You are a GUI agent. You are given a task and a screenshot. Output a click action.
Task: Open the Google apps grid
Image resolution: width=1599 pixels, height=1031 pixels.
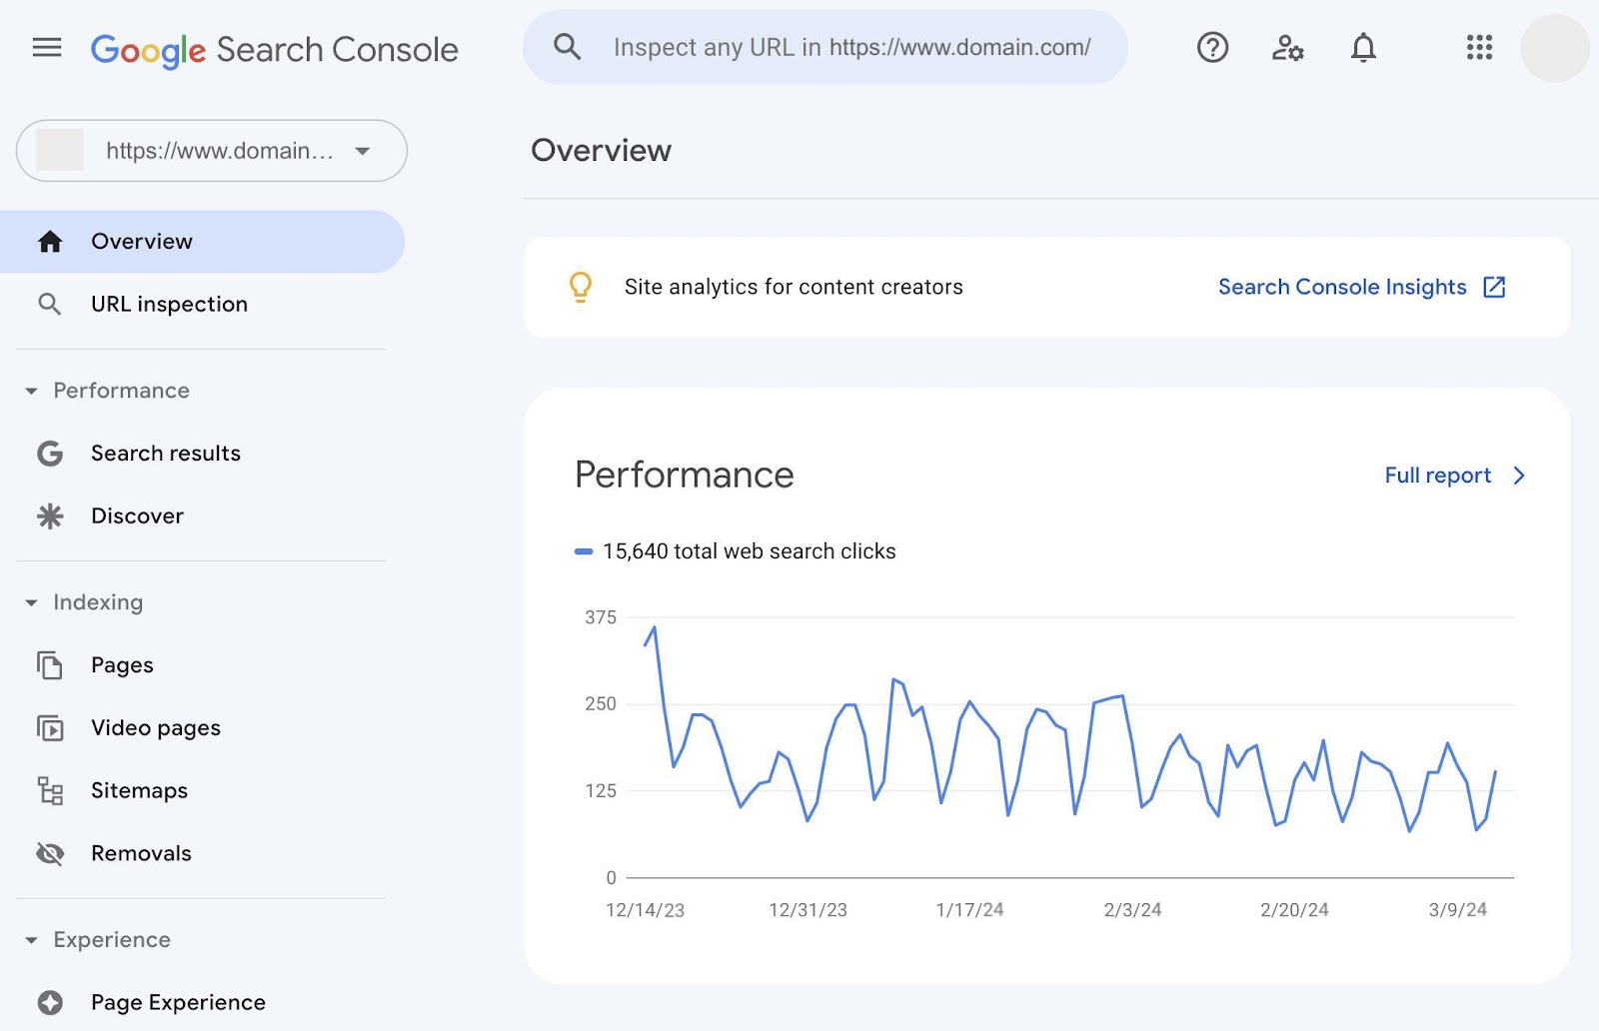tap(1478, 47)
